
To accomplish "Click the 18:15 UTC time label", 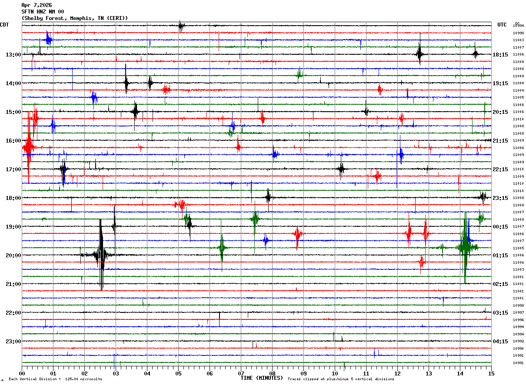I will tap(500, 54).
